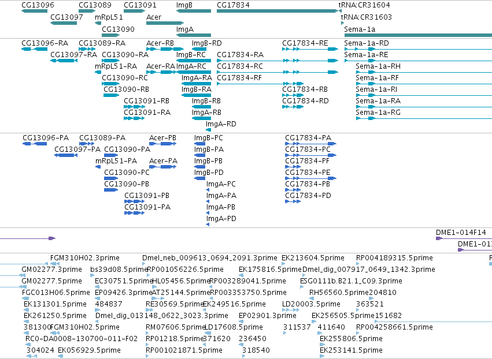Open the mRpL51 gene label
Image resolution: width=492 pixels, height=359 pixels.
coord(109,17)
